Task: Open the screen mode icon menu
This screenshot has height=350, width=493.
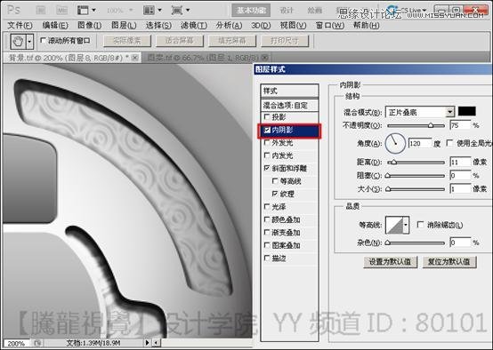Action: point(181,11)
